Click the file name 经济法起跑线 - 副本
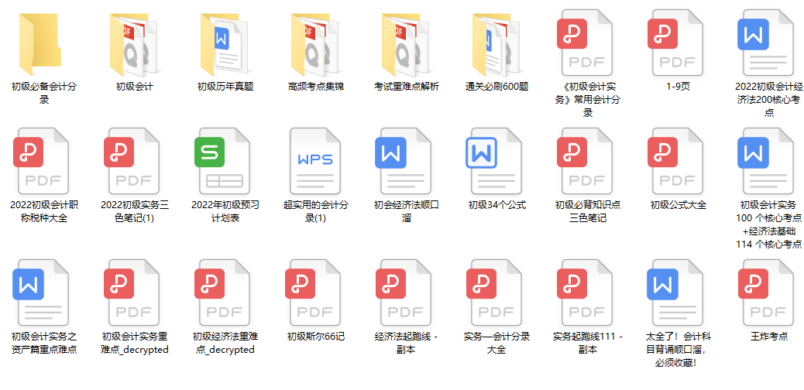 tap(407, 344)
